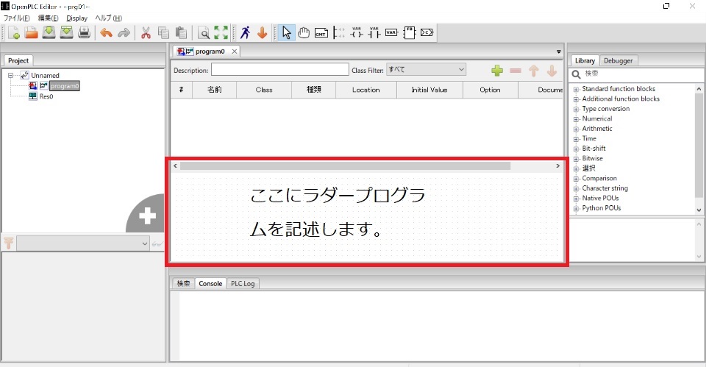Move variable up with up arrow
This screenshot has width=709, height=367.
(534, 71)
